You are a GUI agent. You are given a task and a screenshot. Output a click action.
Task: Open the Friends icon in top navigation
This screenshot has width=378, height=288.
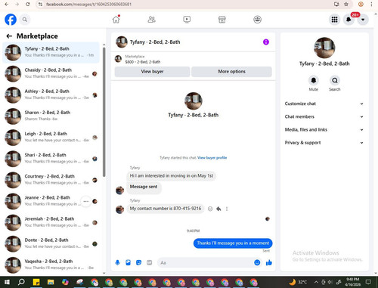151,20
